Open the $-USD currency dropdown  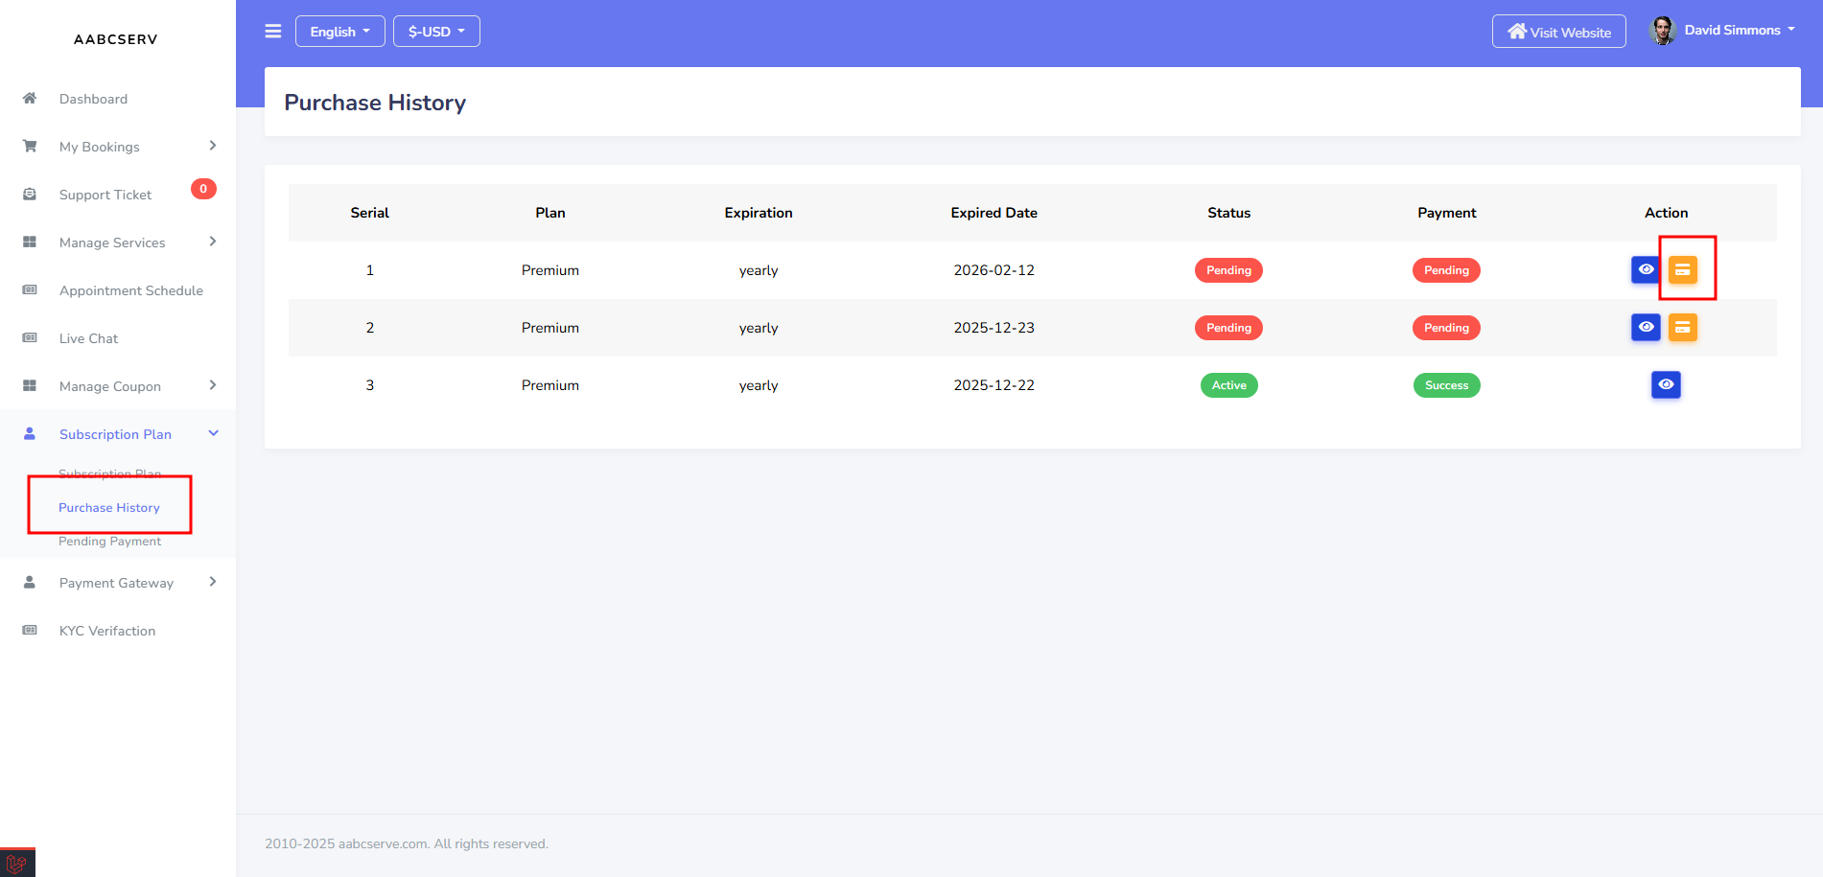[436, 32]
